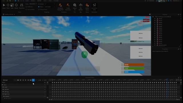Viewport: 183px width, 103px height.
Task: Pop out the Properties panel
Action: click(178, 49)
